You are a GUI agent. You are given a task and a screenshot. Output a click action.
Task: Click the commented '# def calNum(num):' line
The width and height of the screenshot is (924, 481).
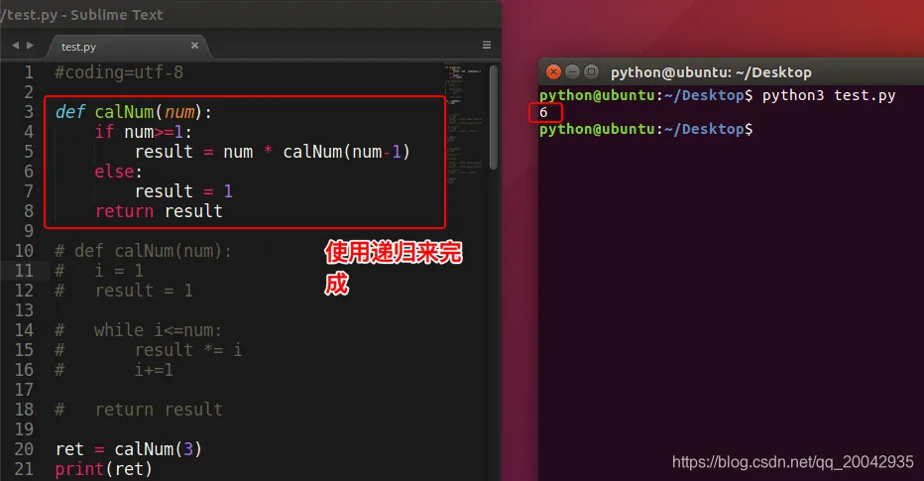pos(143,251)
